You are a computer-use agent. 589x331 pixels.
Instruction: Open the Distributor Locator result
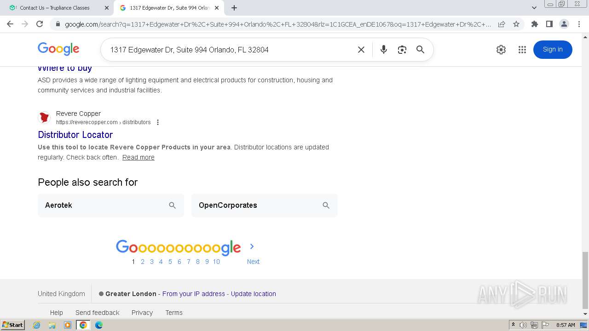[75, 135]
